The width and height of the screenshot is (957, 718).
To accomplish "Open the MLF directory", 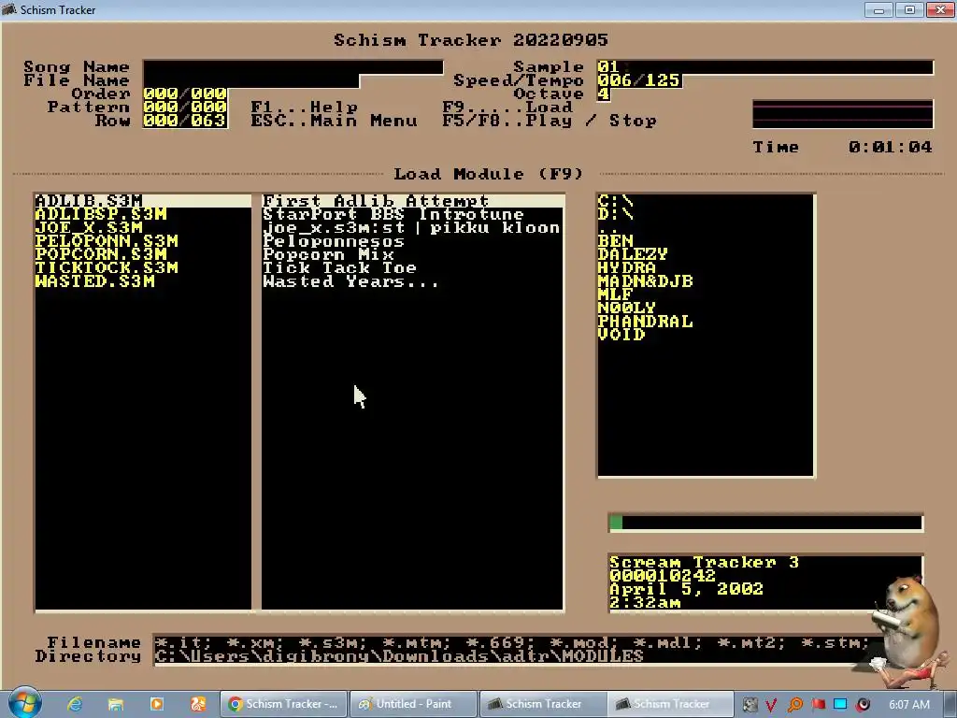I will coord(615,294).
